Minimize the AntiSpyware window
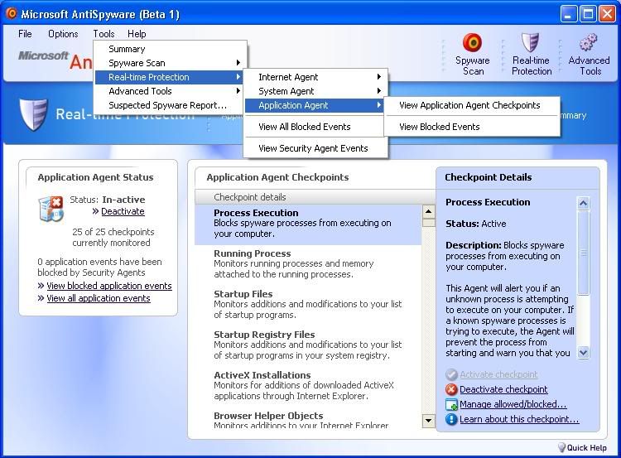Screen dimensions: 621x458 [x=569, y=14]
